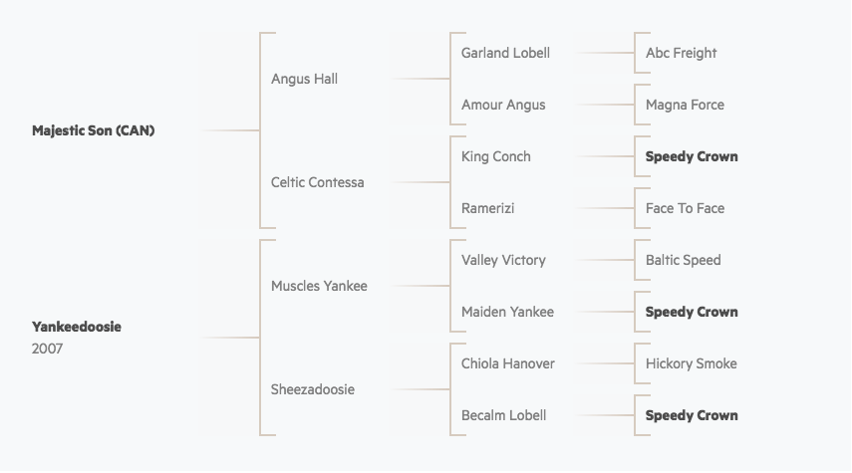Viewport: 852px width, 473px height.
Task: Select Celtic Contessa in the pedigree tree
Action: coord(317,182)
